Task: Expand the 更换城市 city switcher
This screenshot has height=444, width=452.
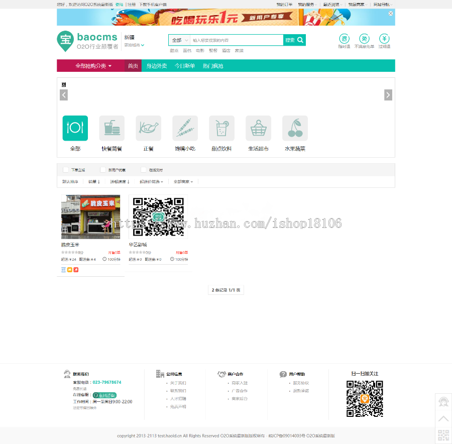Action: click(x=134, y=45)
